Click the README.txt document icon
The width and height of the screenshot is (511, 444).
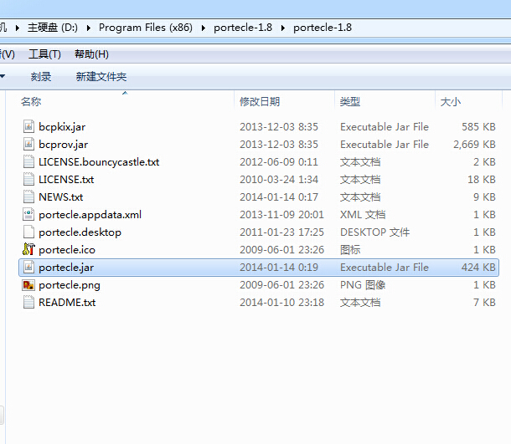28,302
